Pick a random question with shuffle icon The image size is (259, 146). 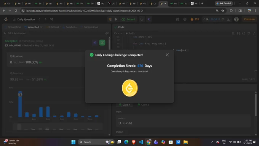coord(51,19)
